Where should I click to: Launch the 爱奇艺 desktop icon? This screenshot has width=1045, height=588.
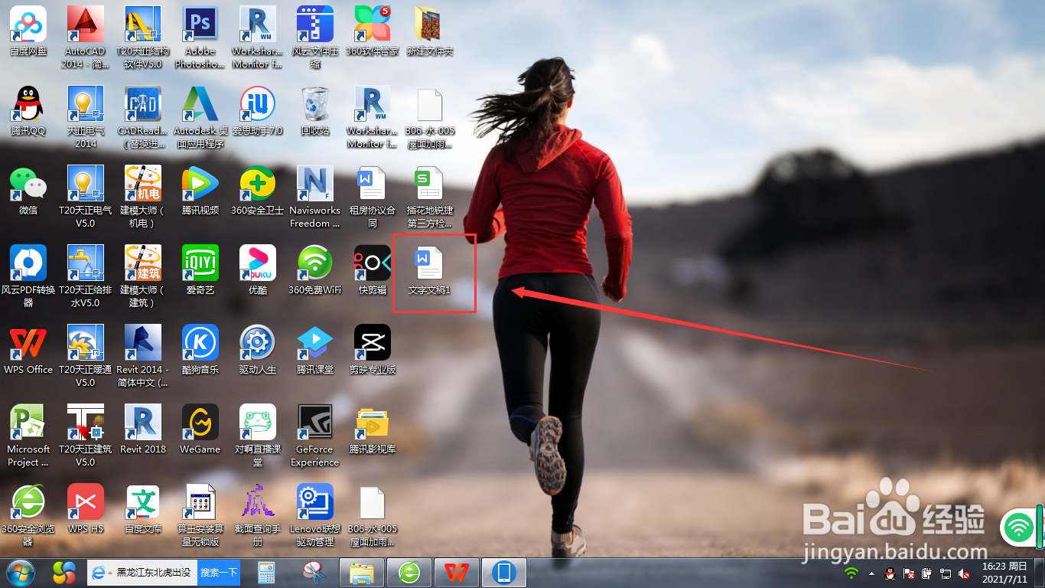click(x=200, y=270)
